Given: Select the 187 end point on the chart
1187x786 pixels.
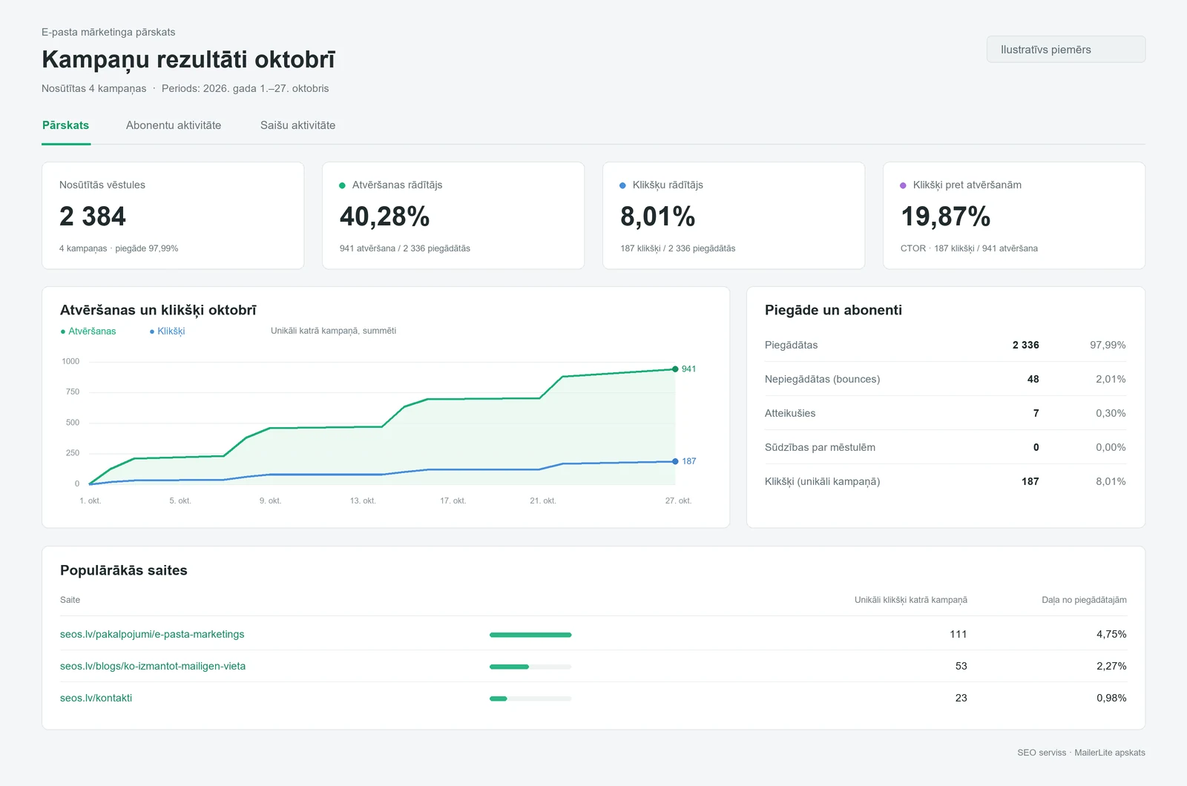Looking at the screenshot, I should (675, 461).
